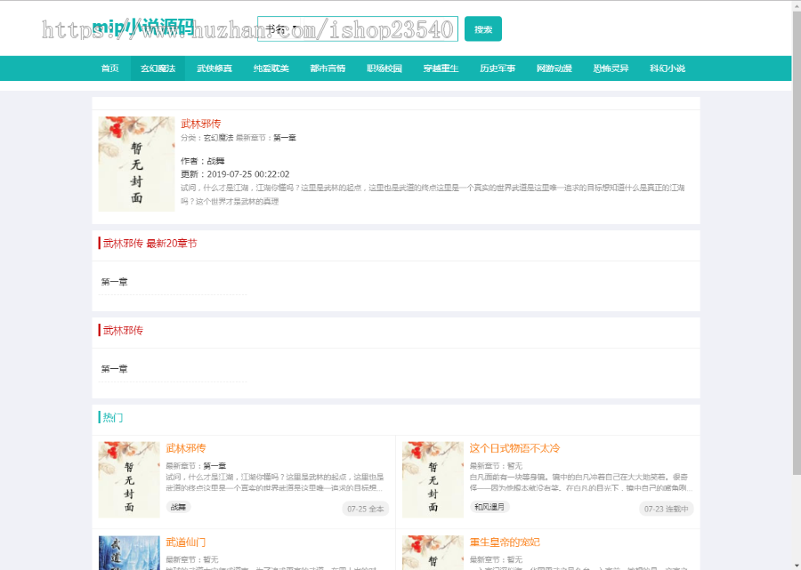
Task: Open the 历史军事 category
Action: pyautogui.click(x=497, y=67)
